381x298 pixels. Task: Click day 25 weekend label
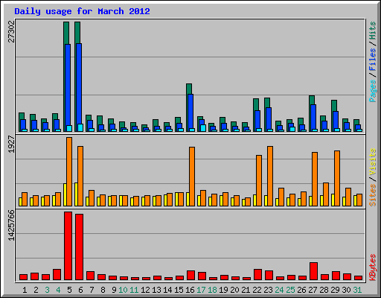coord(290,290)
